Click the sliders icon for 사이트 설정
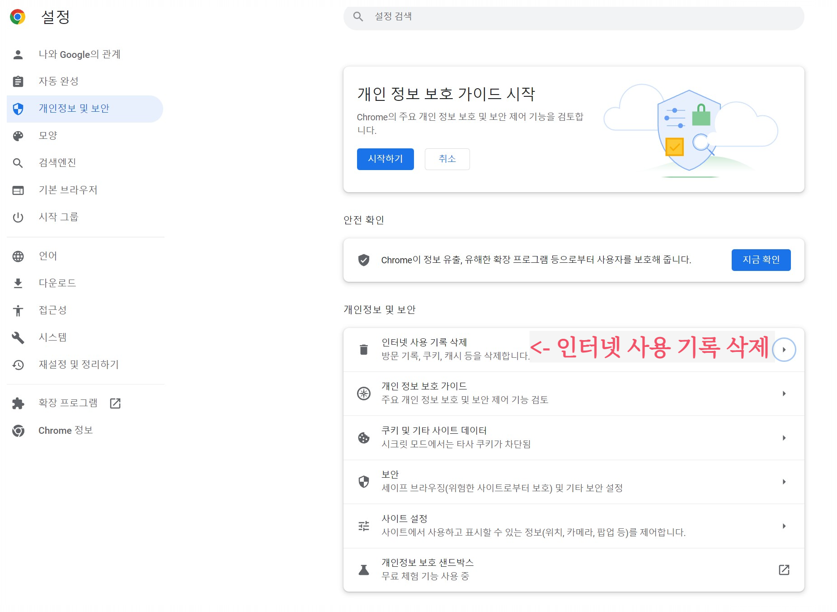 click(x=364, y=526)
